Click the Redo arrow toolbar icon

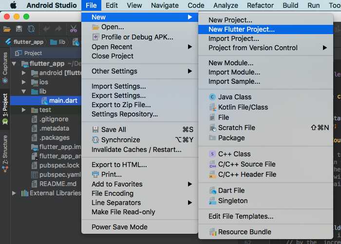[x=58, y=29]
